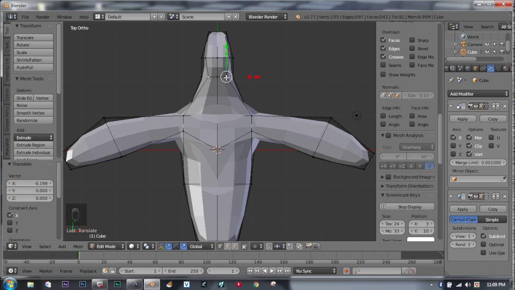Pause the Screencast Keys display icon
Screen dimensions: 515x290
tap(383, 207)
